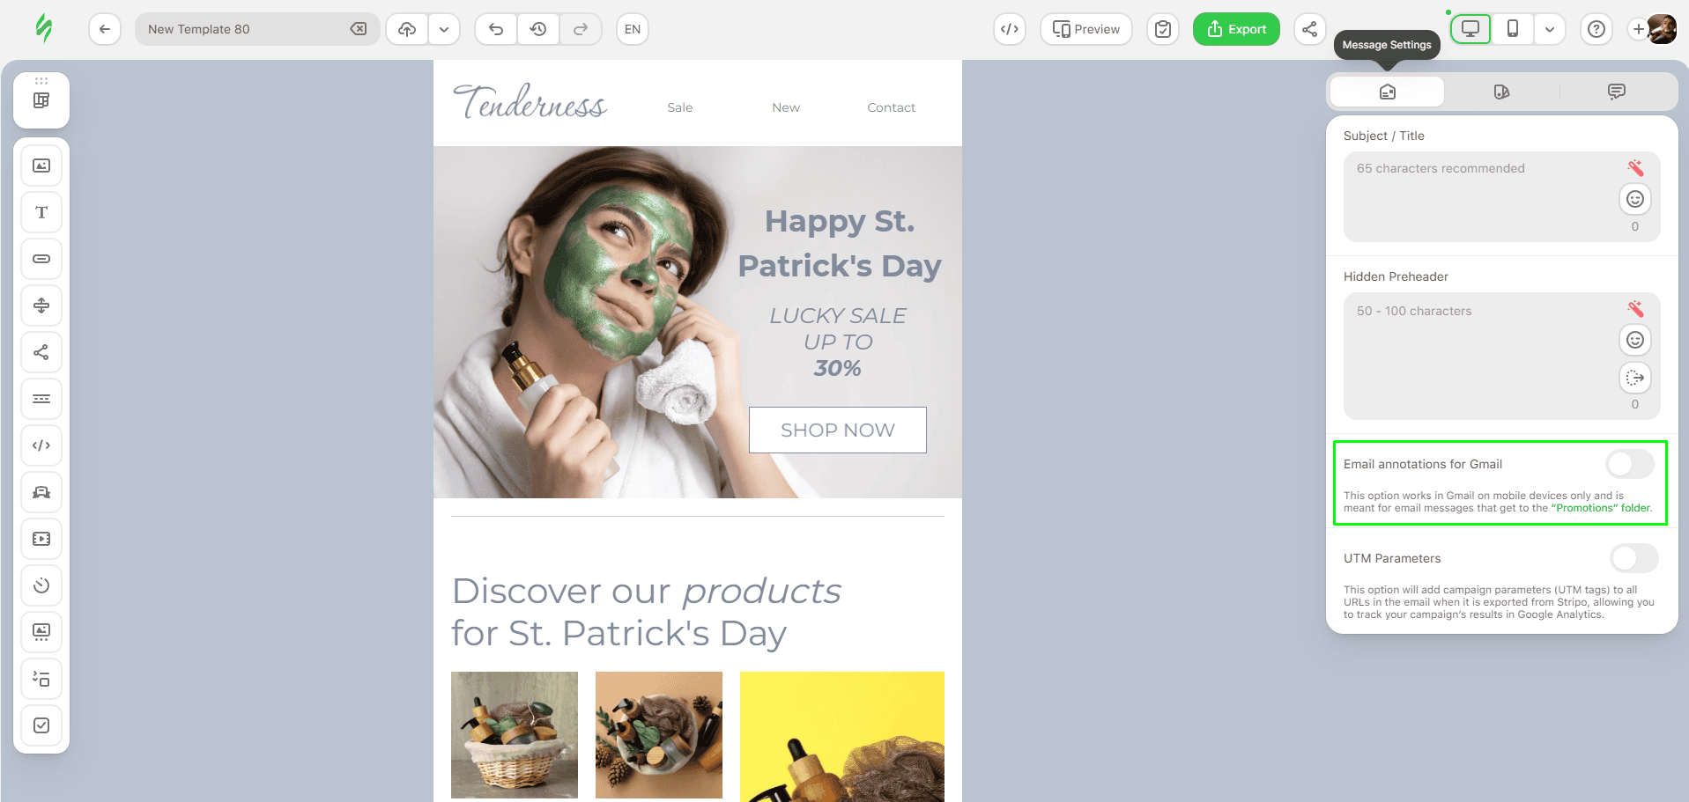1689x802 pixels.
Task: Expand the chevron next to the upload icon
Action: 444,28
